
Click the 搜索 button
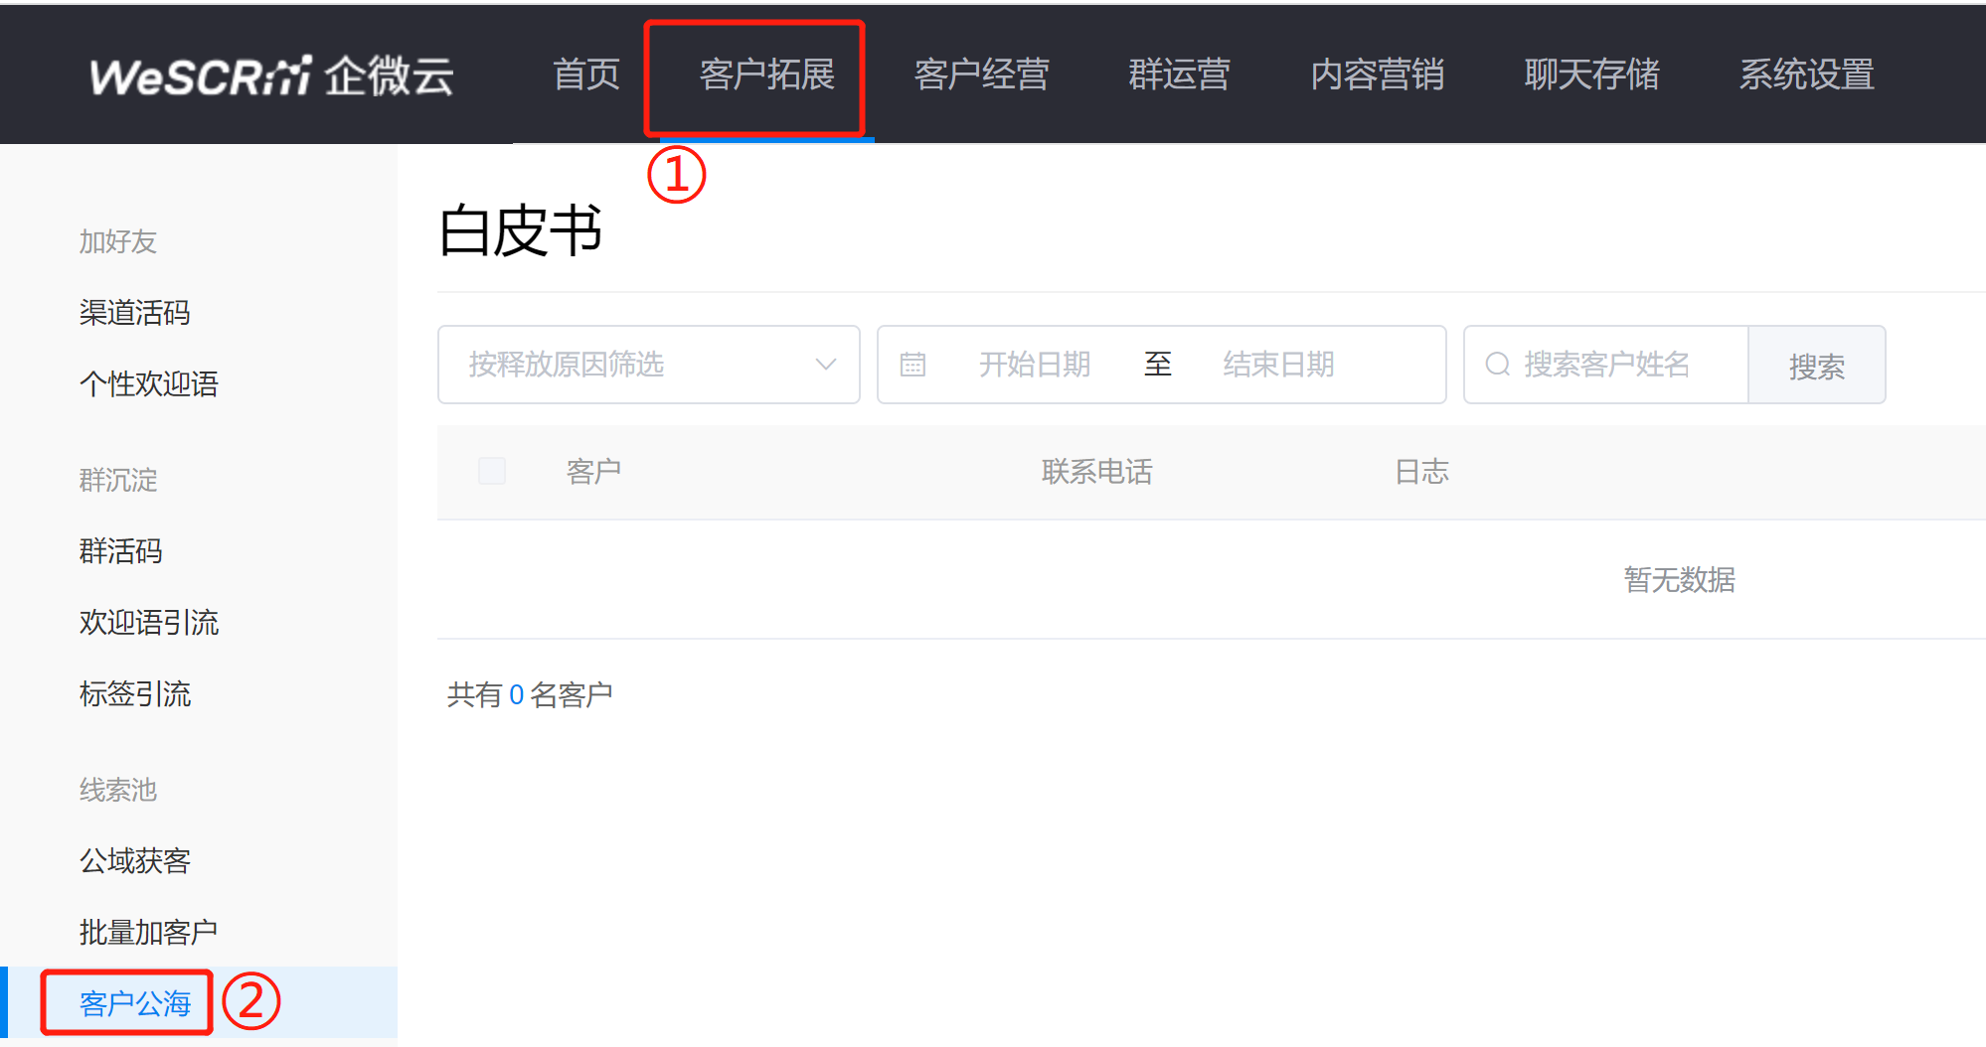pos(1816,366)
